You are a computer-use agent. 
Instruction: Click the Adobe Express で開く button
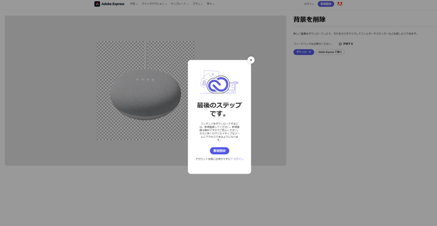click(330, 52)
